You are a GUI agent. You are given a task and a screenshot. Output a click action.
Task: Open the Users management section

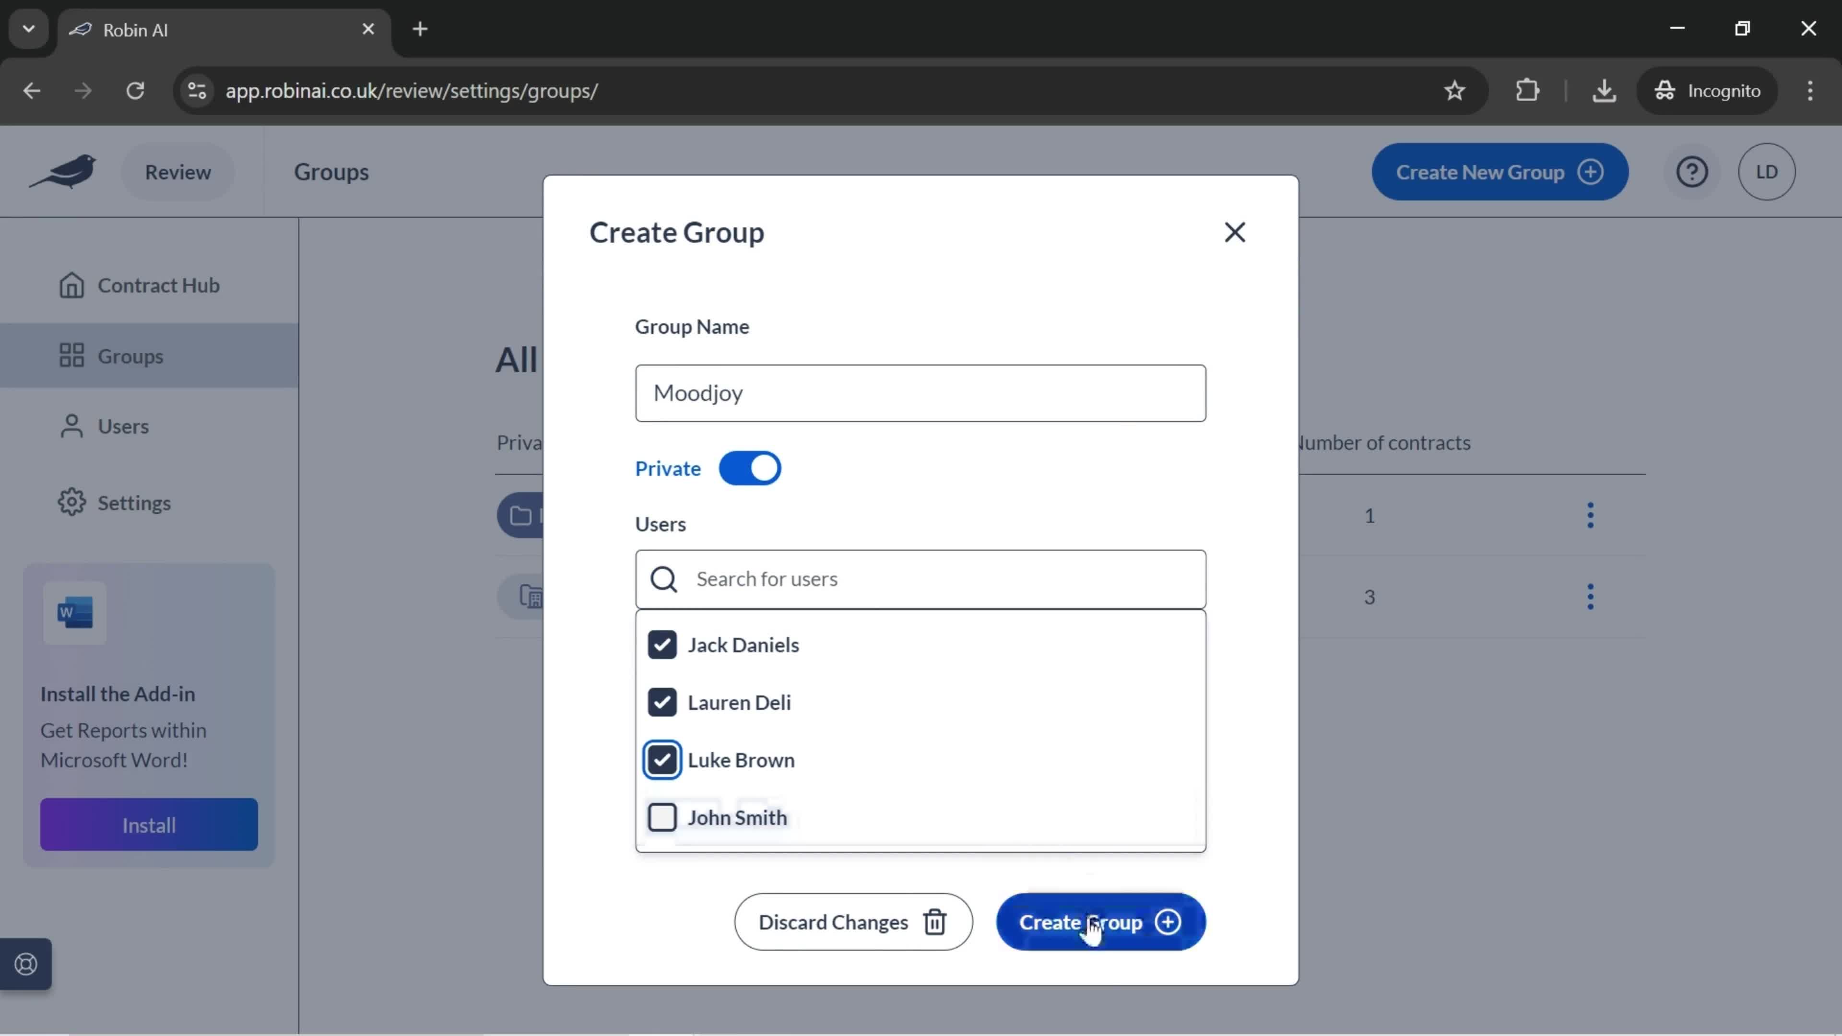[124, 425]
